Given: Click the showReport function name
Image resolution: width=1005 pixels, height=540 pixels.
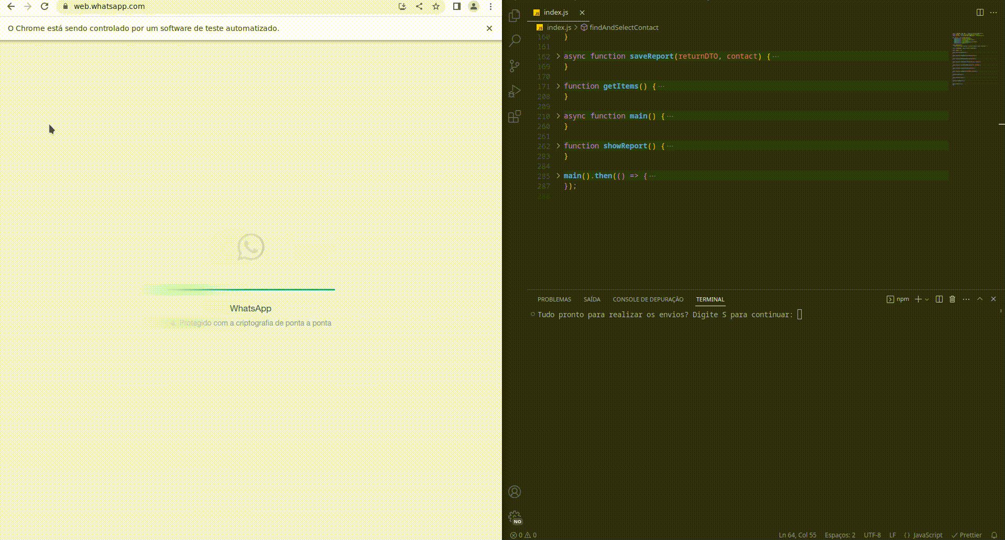Looking at the screenshot, I should click(625, 146).
